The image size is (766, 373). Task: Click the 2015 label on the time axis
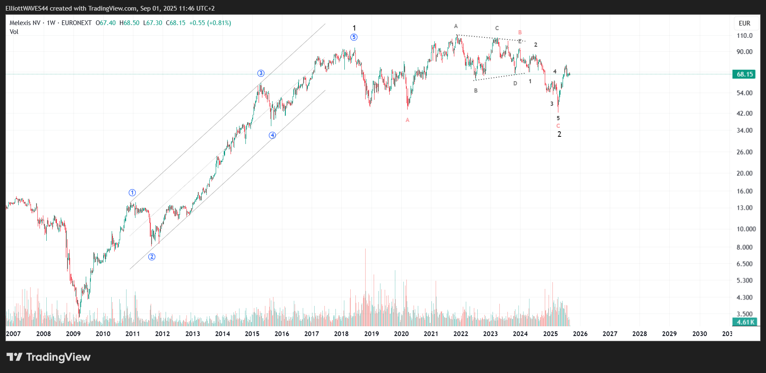252,334
